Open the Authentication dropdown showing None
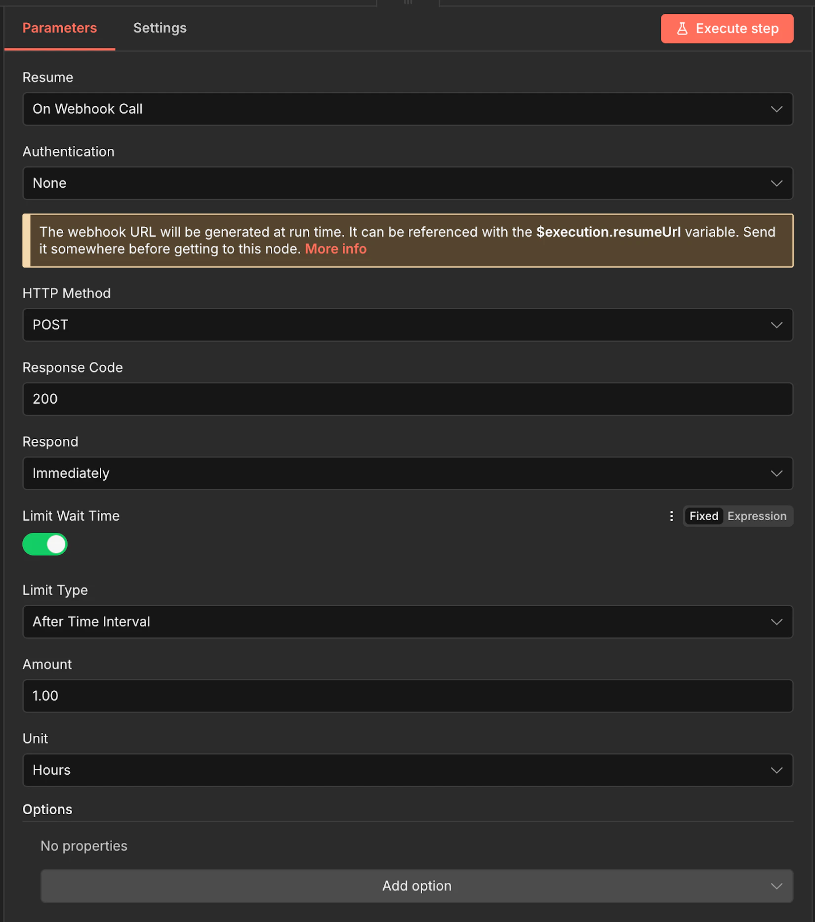 tap(407, 183)
